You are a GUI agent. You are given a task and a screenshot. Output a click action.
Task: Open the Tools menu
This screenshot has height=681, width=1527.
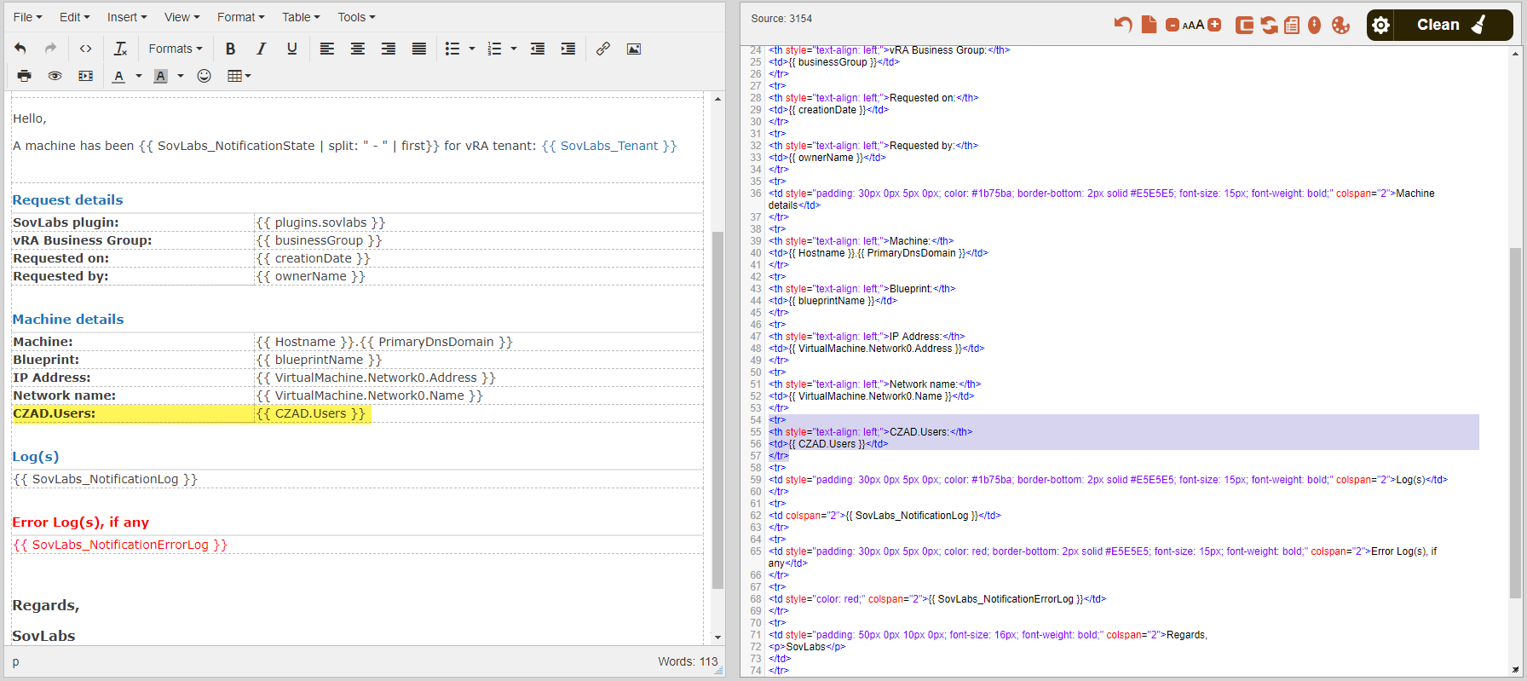(356, 17)
